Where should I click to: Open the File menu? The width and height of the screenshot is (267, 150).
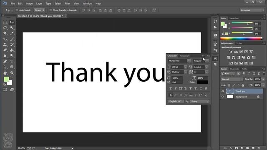pos(13,4)
